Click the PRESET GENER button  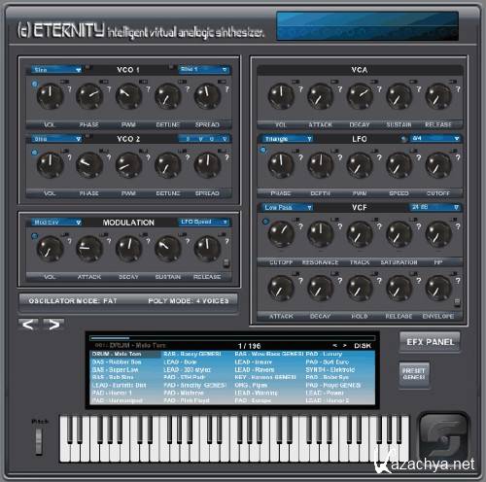coord(414,374)
